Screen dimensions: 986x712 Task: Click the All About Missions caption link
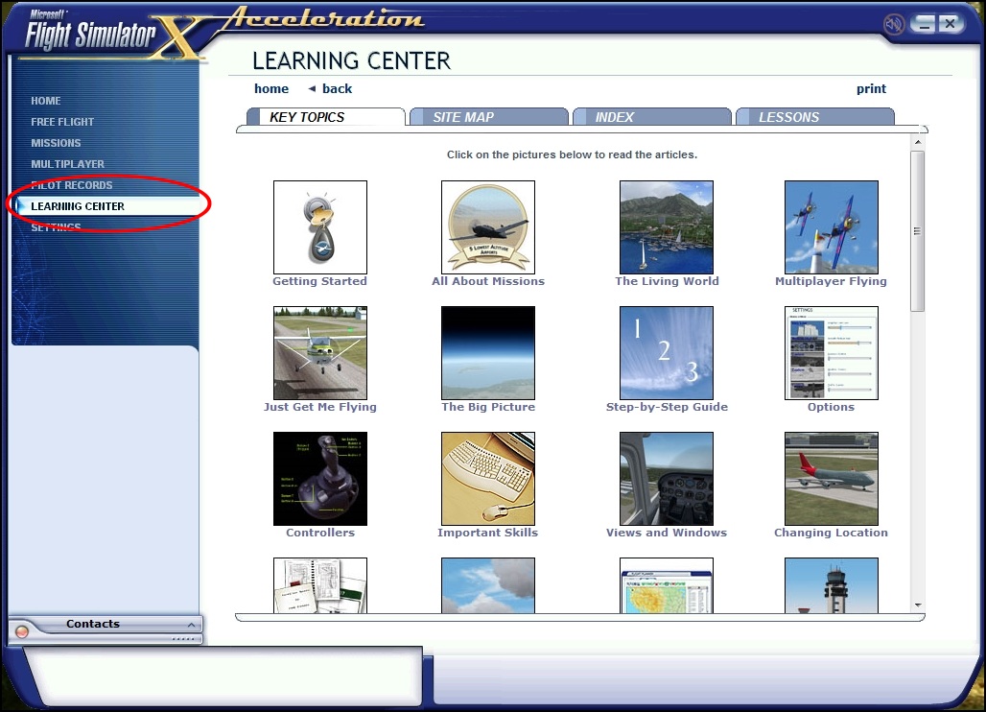(488, 281)
